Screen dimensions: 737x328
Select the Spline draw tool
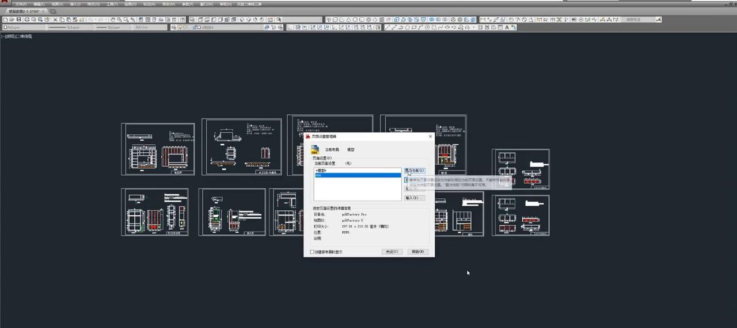click(x=440, y=27)
